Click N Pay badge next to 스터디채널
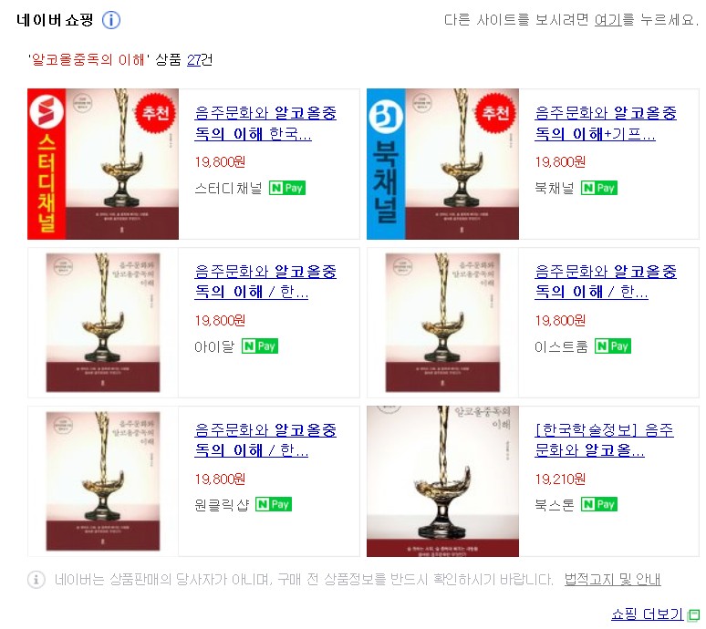This screenshot has height=629, width=706. click(x=287, y=188)
